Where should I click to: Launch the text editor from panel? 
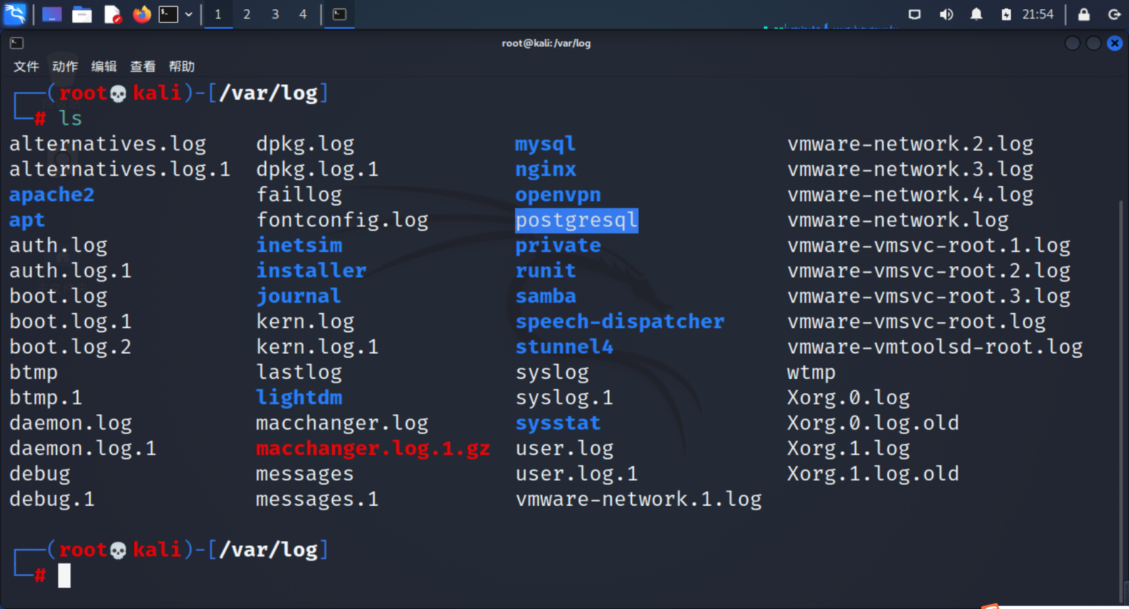pyautogui.click(x=112, y=14)
